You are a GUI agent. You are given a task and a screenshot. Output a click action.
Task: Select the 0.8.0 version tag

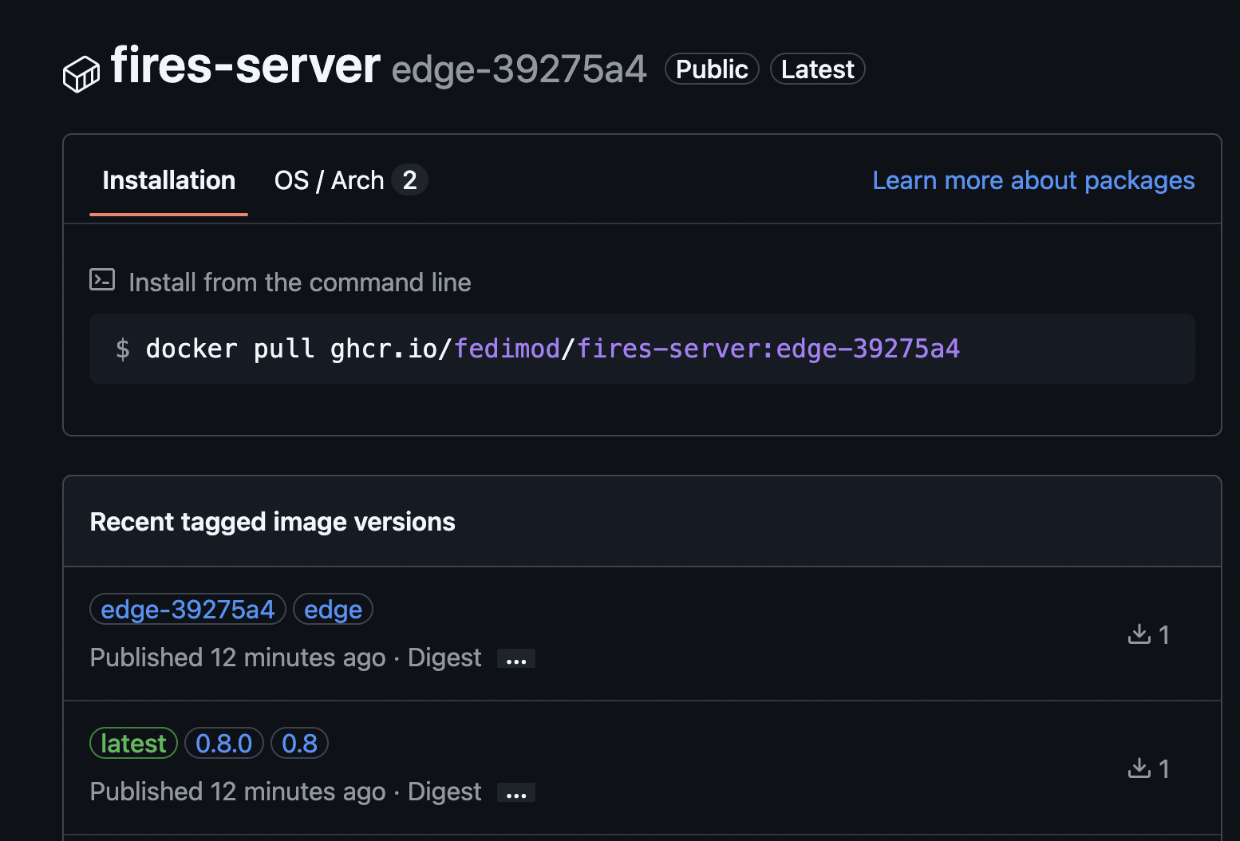[224, 743]
